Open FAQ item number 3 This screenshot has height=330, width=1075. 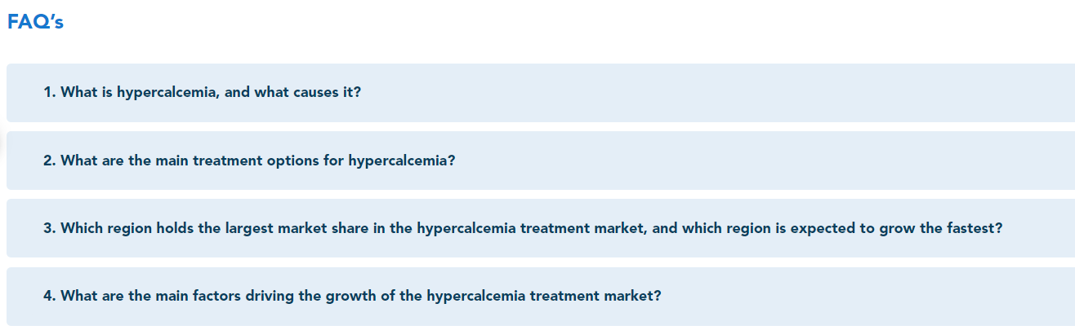click(541, 228)
